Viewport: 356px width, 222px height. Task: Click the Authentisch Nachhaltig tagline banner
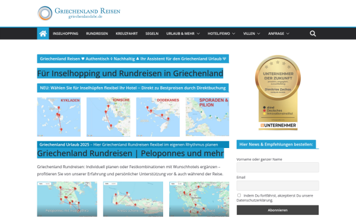(x=133, y=59)
